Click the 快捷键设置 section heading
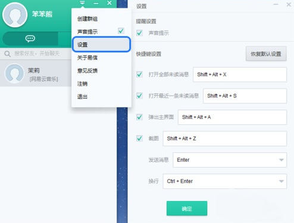Image resolution: width=294 pixels, height=223 pixels. pyautogui.click(x=149, y=54)
